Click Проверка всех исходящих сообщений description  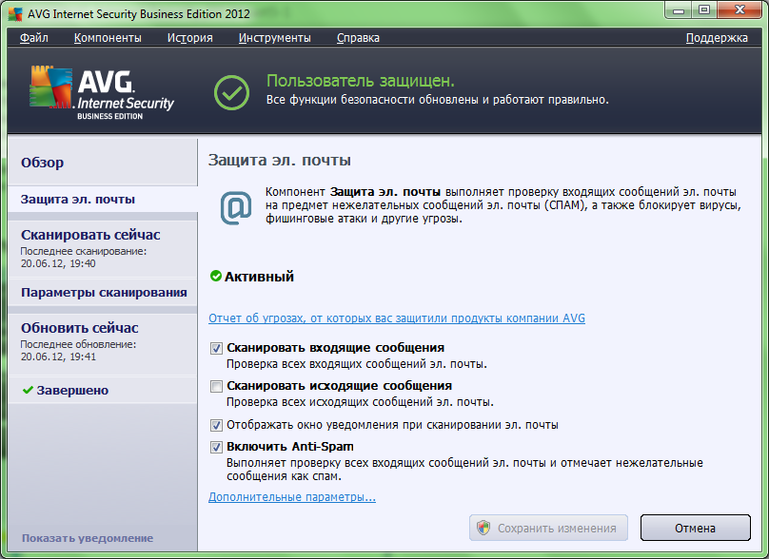[360, 402]
